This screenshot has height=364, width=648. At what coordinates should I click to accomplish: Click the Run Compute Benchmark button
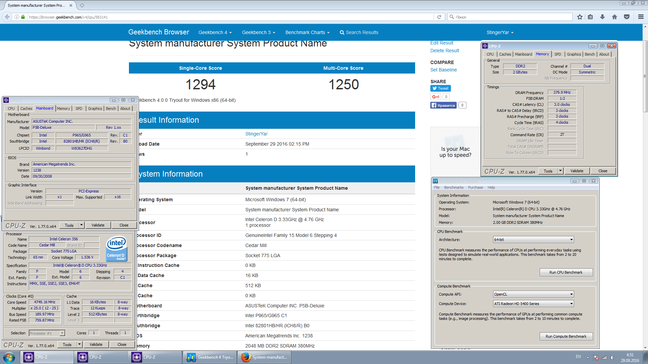(x=566, y=336)
